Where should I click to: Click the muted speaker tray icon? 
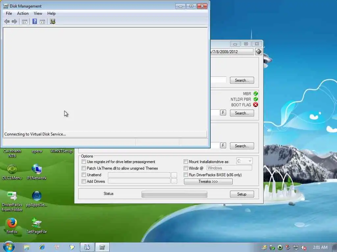(304, 248)
